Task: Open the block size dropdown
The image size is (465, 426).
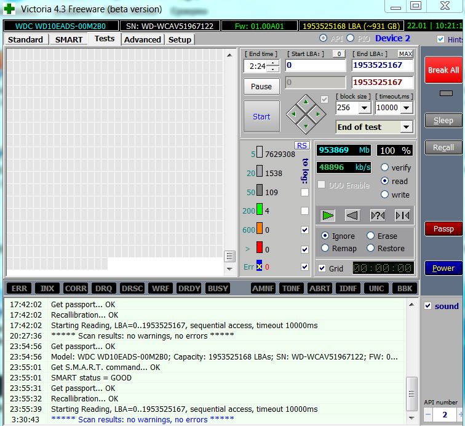Action: pyautogui.click(x=364, y=108)
